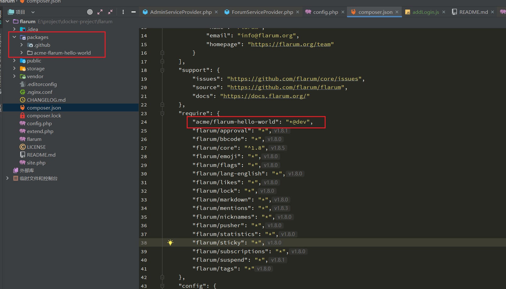Select .nginx.conf file in tree
The width and height of the screenshot is (506, 289).
point(40,92)
